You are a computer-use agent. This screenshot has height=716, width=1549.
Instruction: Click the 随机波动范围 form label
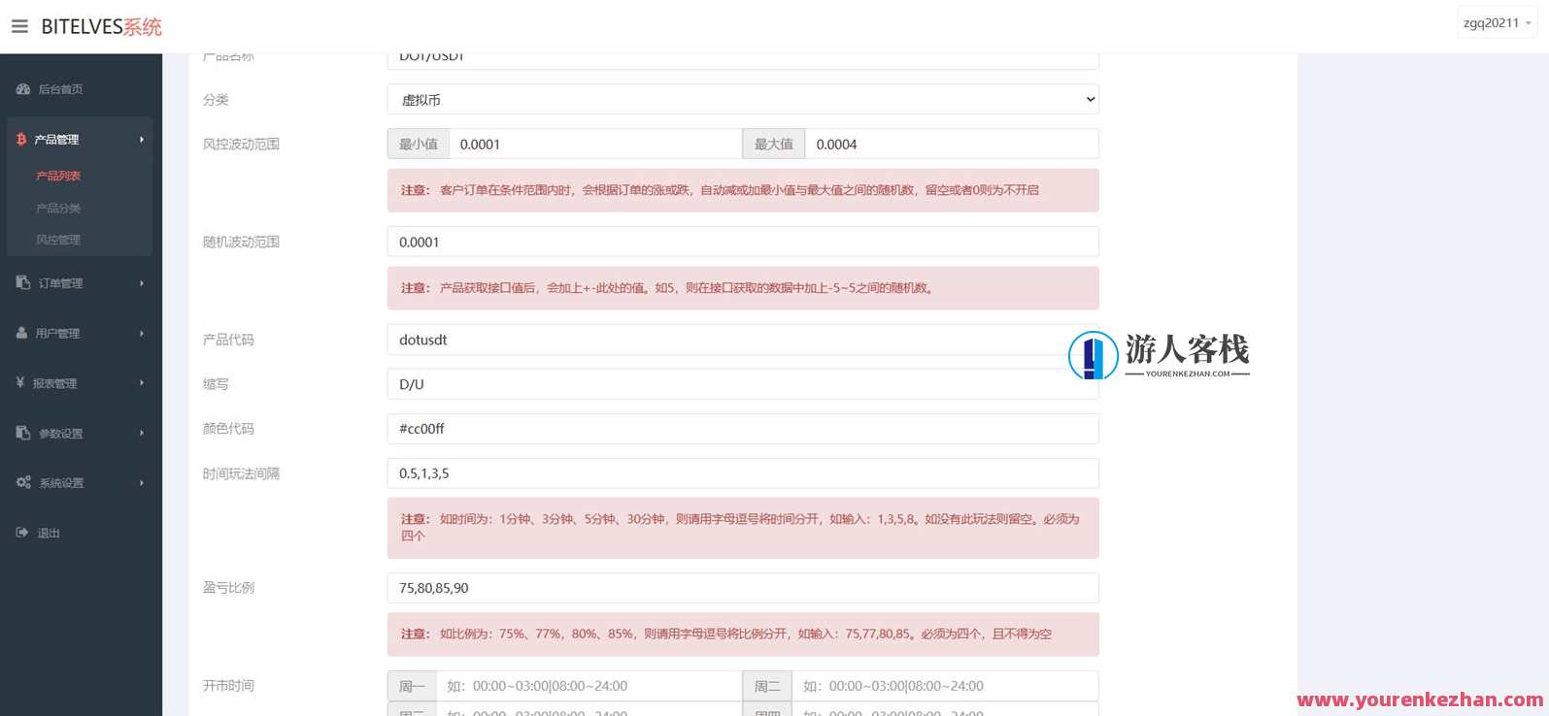(241, 242)
